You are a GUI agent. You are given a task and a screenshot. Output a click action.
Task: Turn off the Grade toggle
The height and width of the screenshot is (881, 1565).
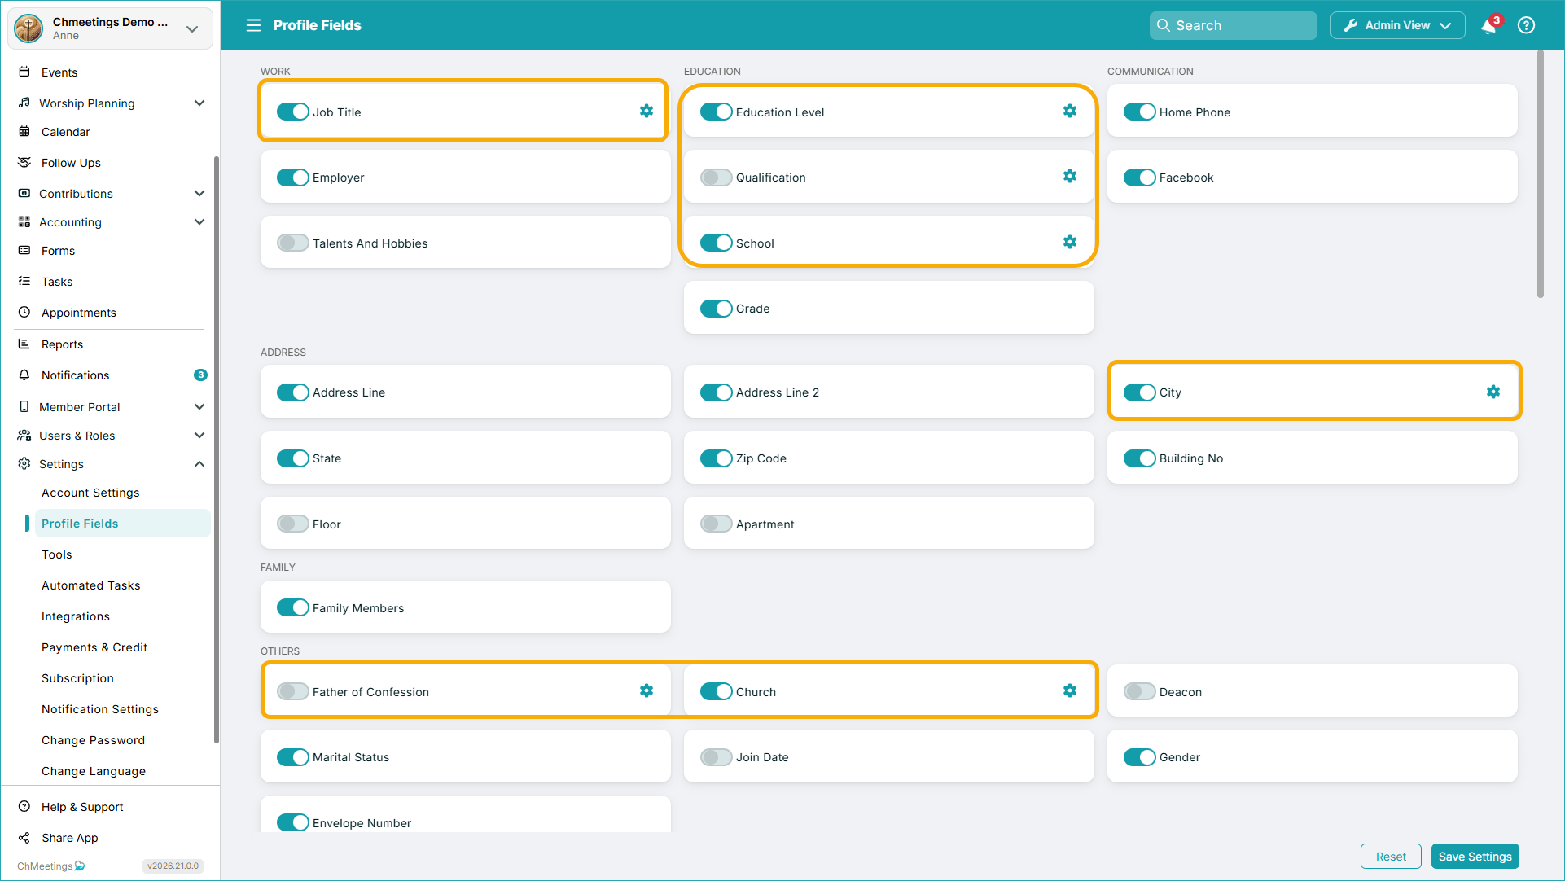[x=717, y=309]
